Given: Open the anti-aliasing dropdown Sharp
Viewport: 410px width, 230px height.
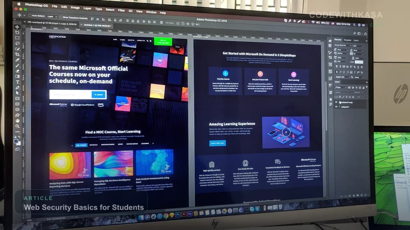Looking at the screenshot, I should click(x=358, y=77).
